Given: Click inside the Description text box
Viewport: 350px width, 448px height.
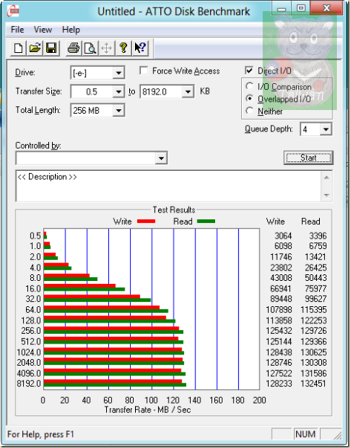Looking at the screenshot, I should 169,186.
